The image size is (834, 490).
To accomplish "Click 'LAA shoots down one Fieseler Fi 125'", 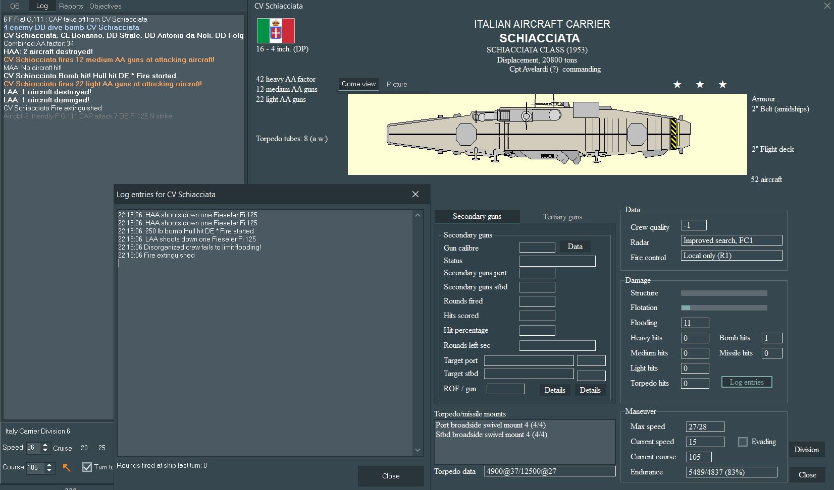I will [187, 239].
